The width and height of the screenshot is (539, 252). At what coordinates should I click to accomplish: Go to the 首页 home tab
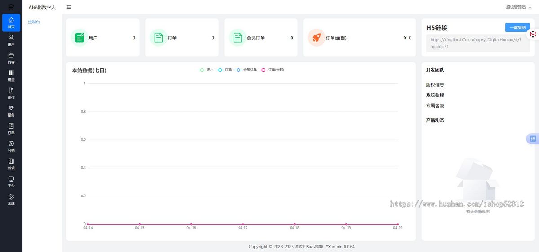(x=11, y=23)
